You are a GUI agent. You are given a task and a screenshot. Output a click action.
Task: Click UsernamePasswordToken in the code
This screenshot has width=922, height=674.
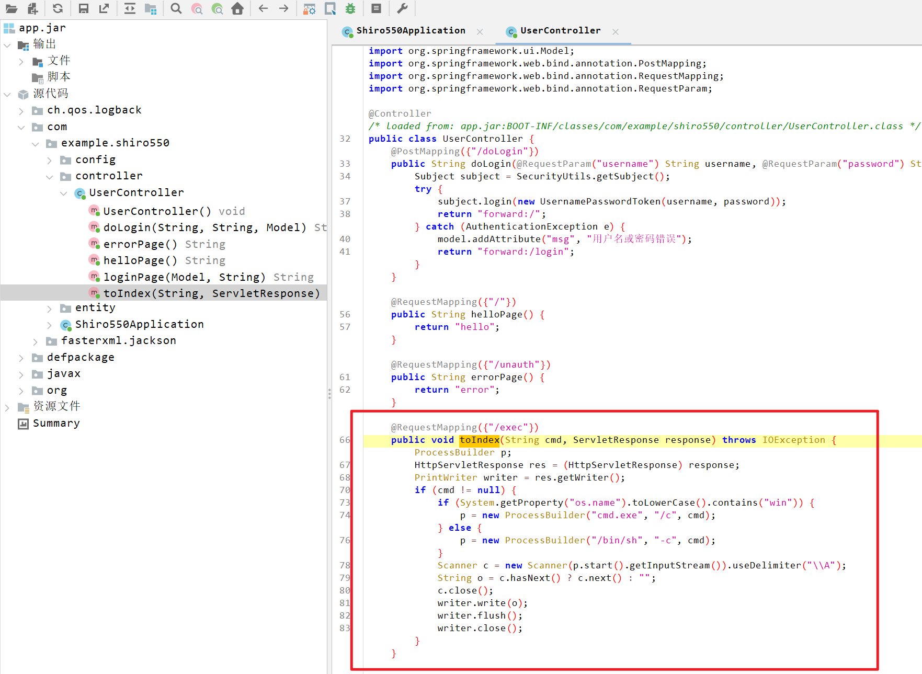pos(600,202)
